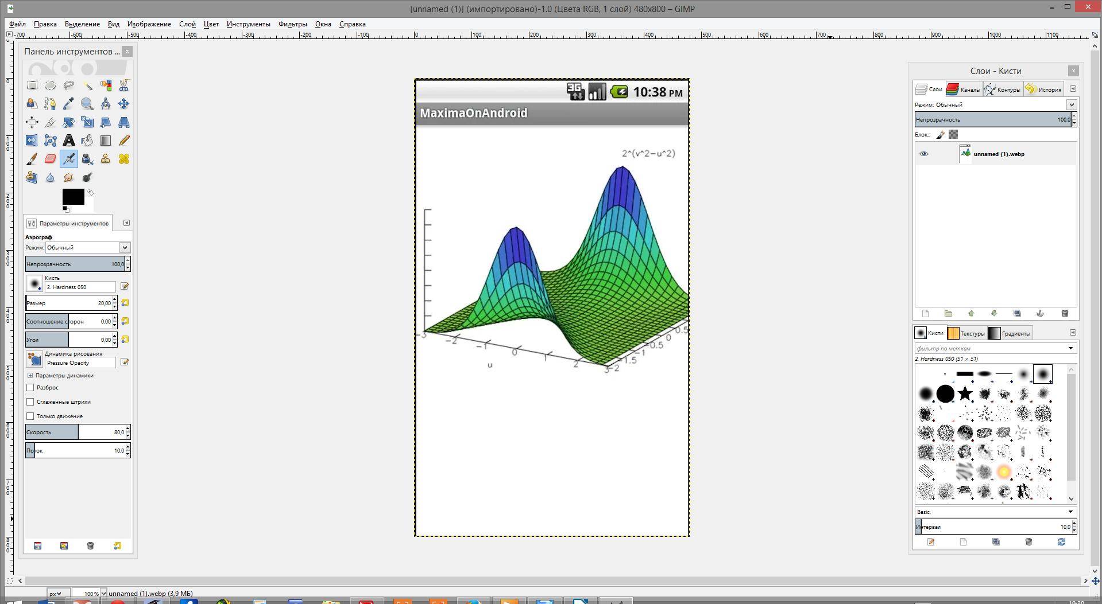This screenshot has height=604, width=1102.
Task: Select the Rectangle Select tool
Action: pyautogui.click(x=32, y=85)
